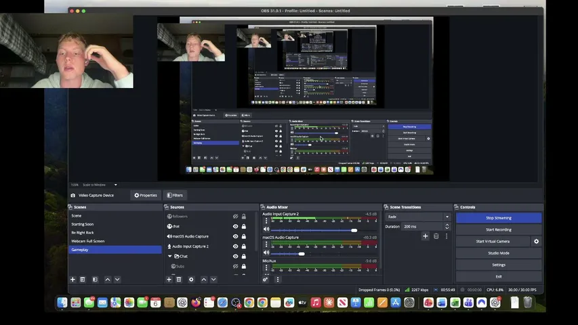Click the CPU: 6.8% readout in the status bar

coord(495,290)
